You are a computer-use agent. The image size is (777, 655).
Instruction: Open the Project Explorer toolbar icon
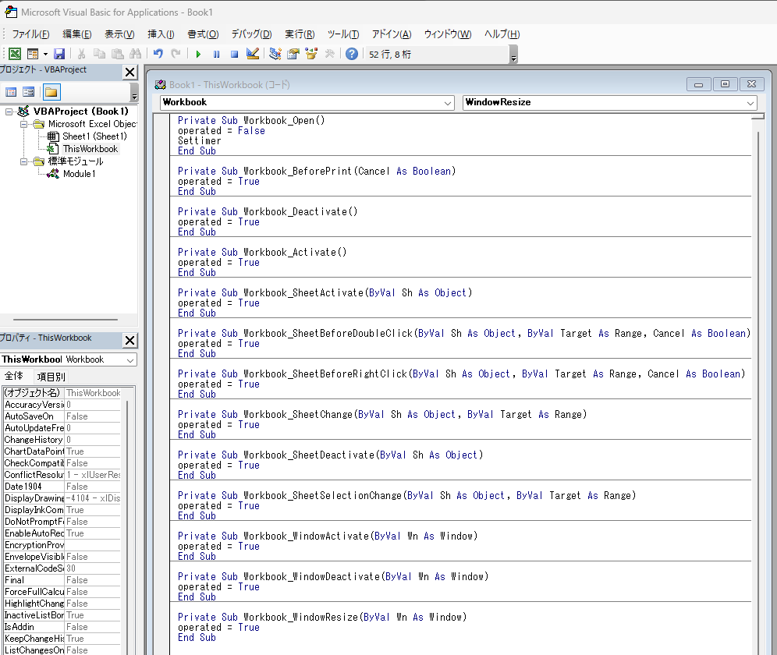coord(275,54)
